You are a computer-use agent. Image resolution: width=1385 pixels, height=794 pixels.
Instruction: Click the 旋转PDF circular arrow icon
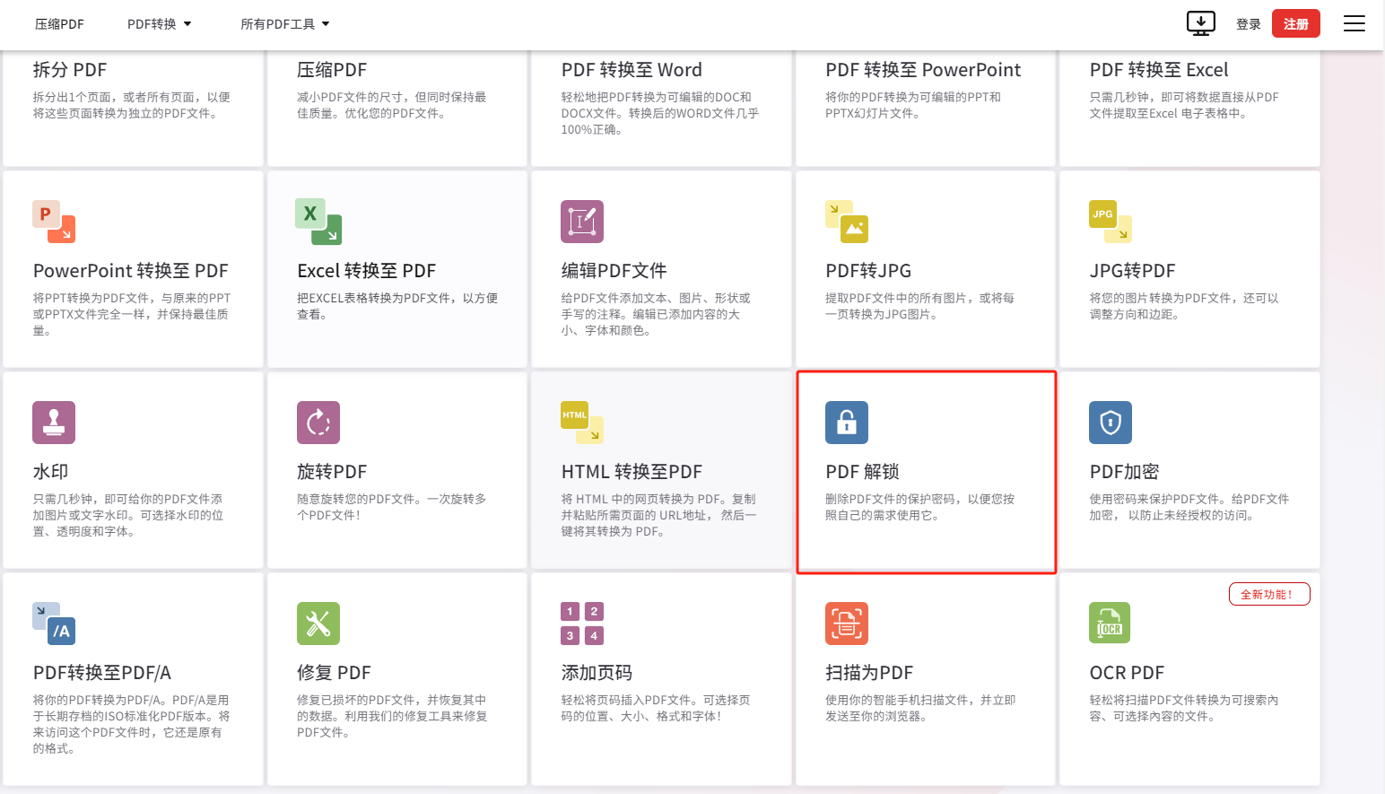[318, 423]
